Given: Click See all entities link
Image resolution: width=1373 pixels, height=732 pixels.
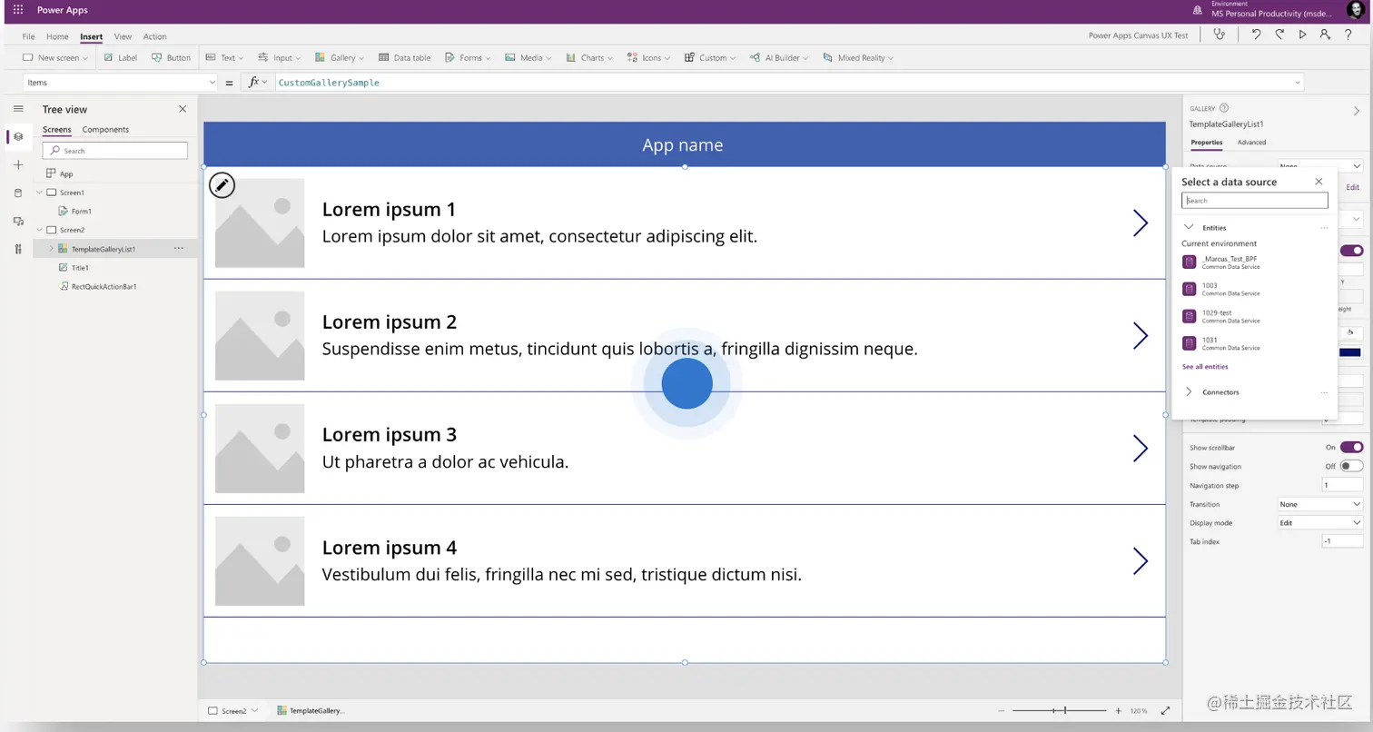Looking at the screenshot, I should click(x=1205, y=367).
